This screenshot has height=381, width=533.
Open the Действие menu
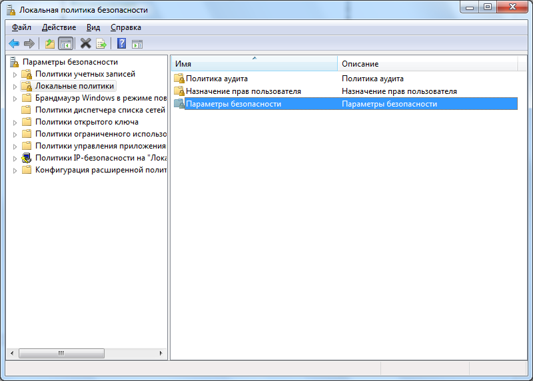[59, 27]
